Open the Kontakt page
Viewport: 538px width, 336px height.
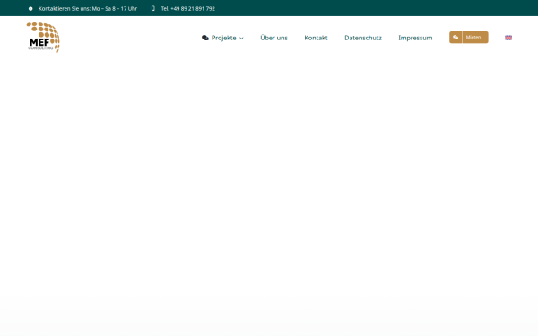(x=316, y=38)
